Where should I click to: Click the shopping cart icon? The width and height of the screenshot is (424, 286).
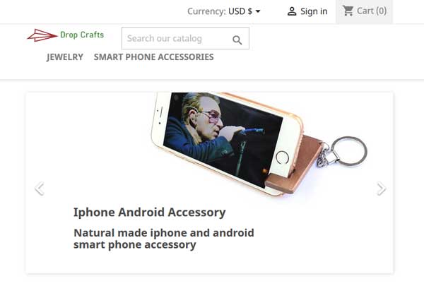[348, 11]
